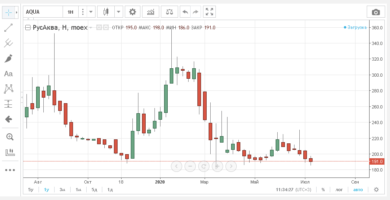Open the measure ruler tool
Screen dimensions: 390x200
(10, 152)
